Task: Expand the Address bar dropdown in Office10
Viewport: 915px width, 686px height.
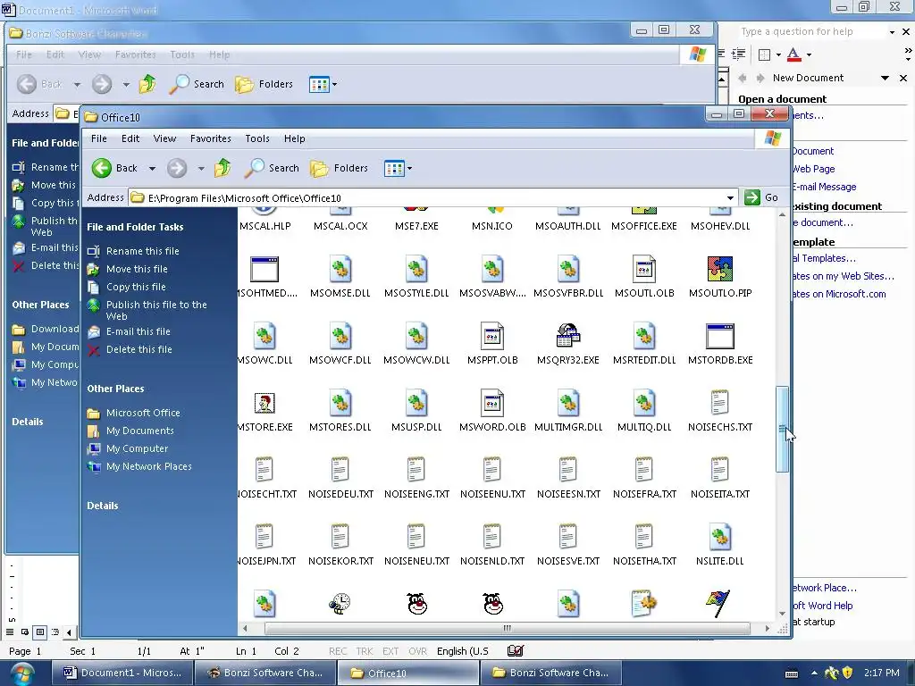Action: click(x=730, y=197)
